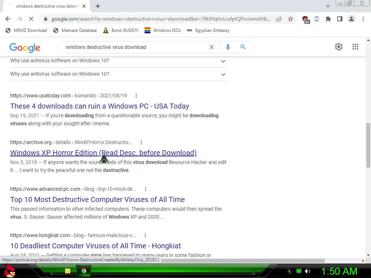The height and width of the screenshot is (278, 371).
Task: Bookmark this page with the star
Action: 291,19
